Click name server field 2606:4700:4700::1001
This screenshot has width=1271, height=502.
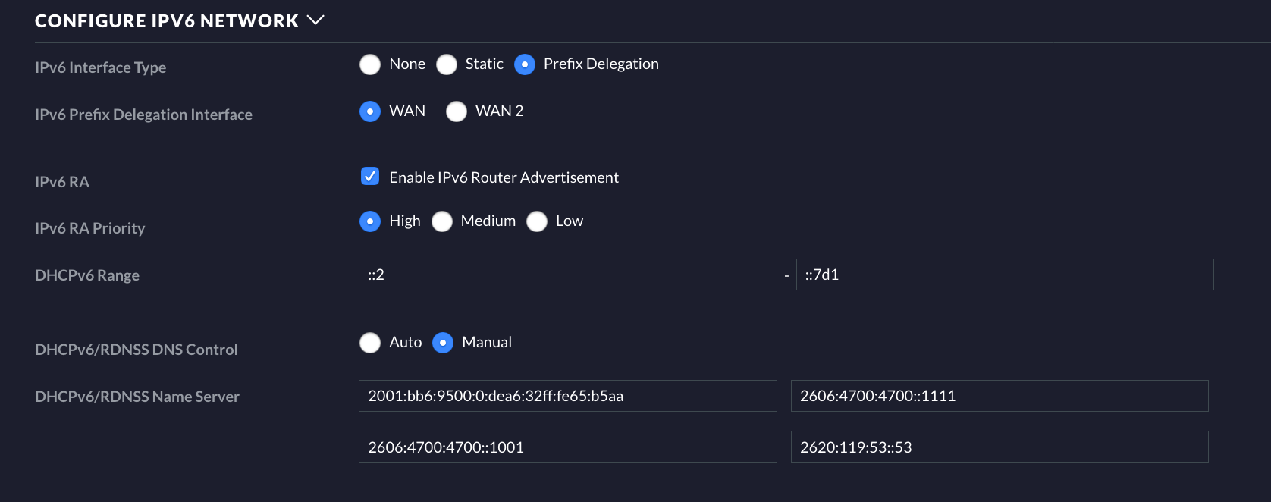pyautogui.click(x=567, y=447)
